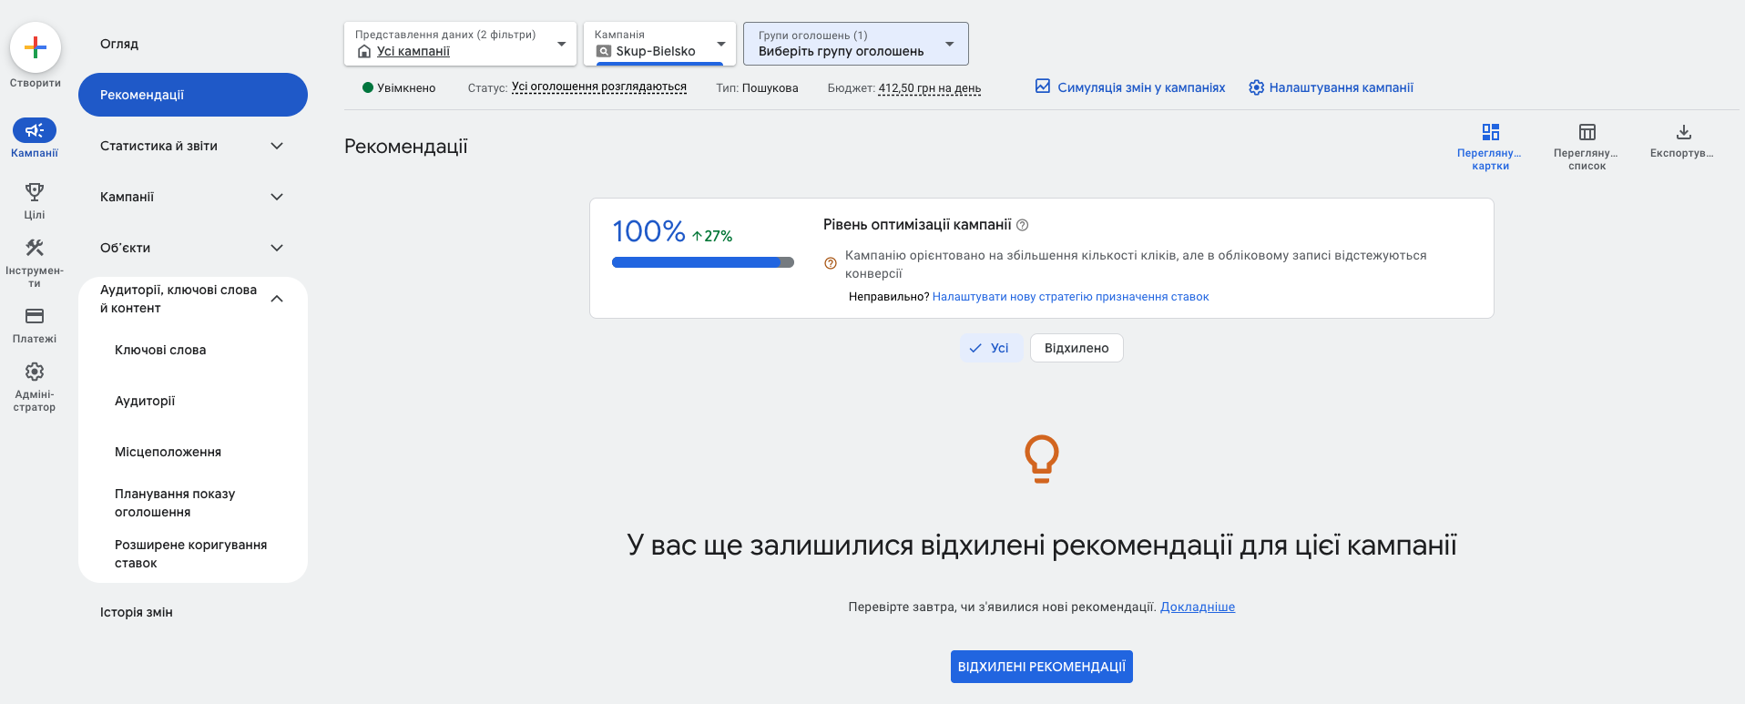Select the Усі filter chip
Image resolution: width=1745 pixels, height=704 pixels.
[990, 348]
